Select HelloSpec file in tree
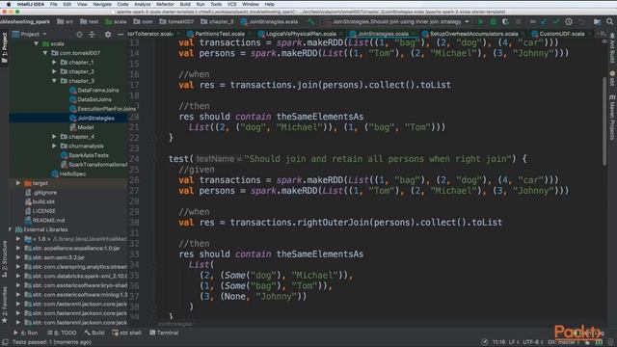The width and height of the screenshot is (617, 347). tap(68, 173)
